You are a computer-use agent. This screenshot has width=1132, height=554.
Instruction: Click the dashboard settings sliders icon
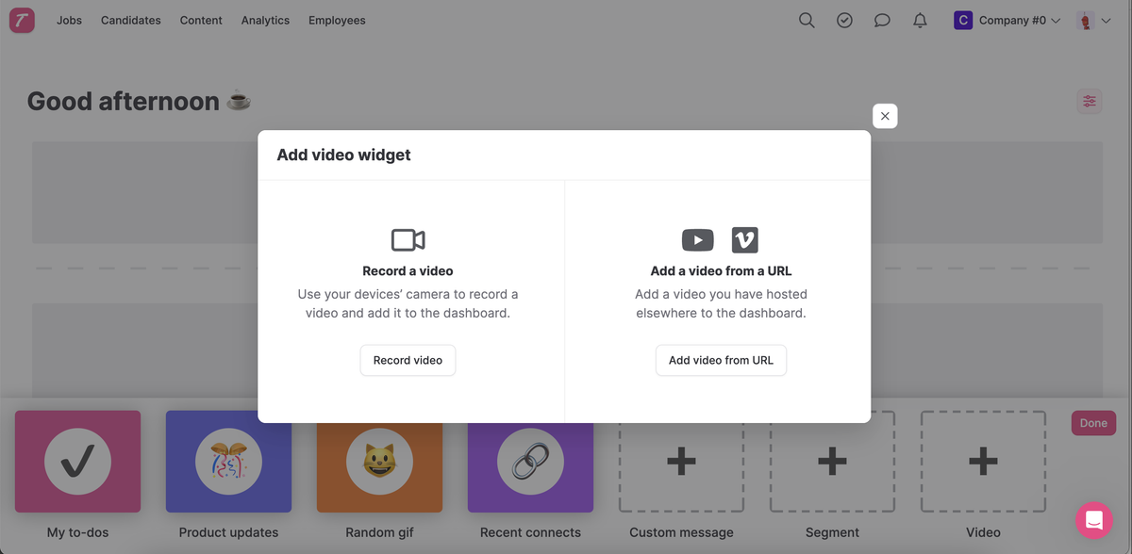[1090, 101]
